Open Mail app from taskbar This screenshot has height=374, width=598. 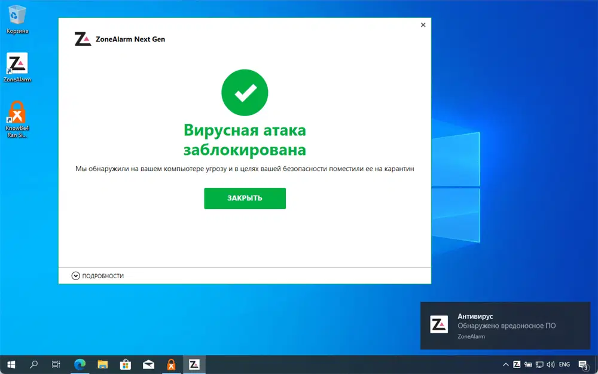pyautogui.click(x=148, y=364)
